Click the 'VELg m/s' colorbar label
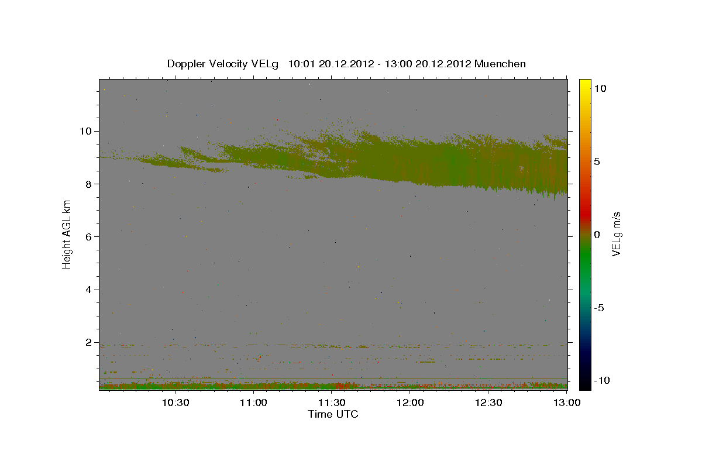The image size is (702, 468). (x=616, y=234)
